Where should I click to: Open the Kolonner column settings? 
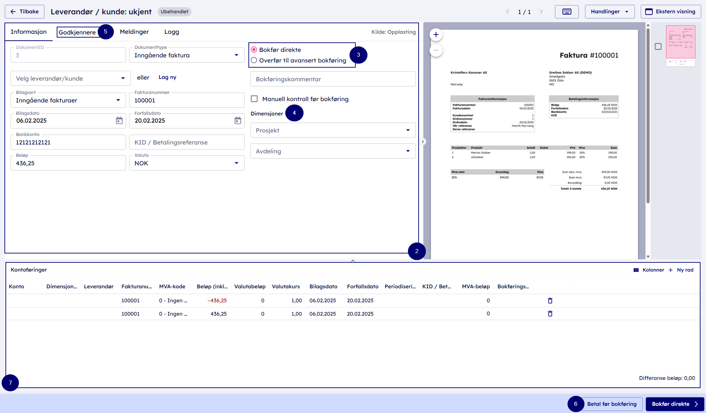click(649, 270)
